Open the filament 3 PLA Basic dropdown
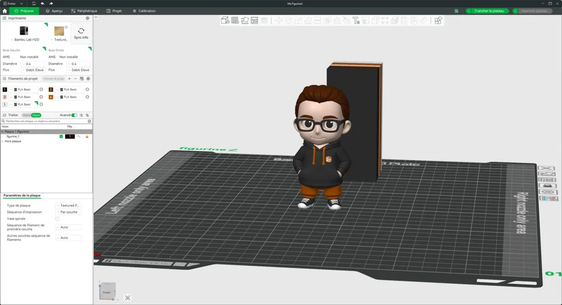562x305 pixels. 24,97
